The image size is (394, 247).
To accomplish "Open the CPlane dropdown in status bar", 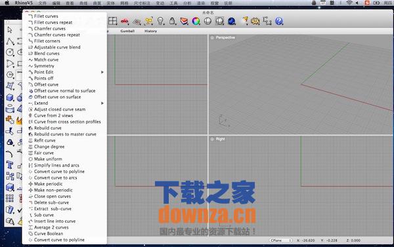I will coord(280,240).
